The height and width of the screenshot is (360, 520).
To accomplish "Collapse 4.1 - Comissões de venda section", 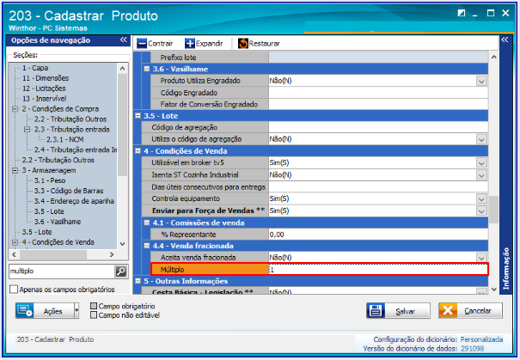I will point(147,223).
